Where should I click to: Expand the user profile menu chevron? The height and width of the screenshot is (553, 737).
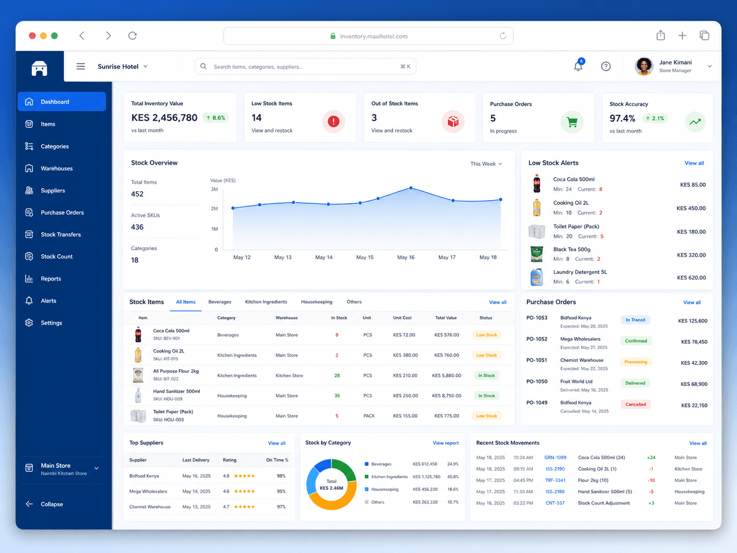coord(710,66)
